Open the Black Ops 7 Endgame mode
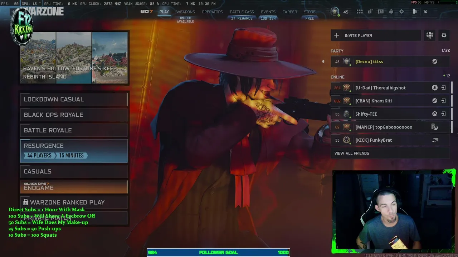The image size is (458, 257). pyautogui.click(x=74, y=187)
